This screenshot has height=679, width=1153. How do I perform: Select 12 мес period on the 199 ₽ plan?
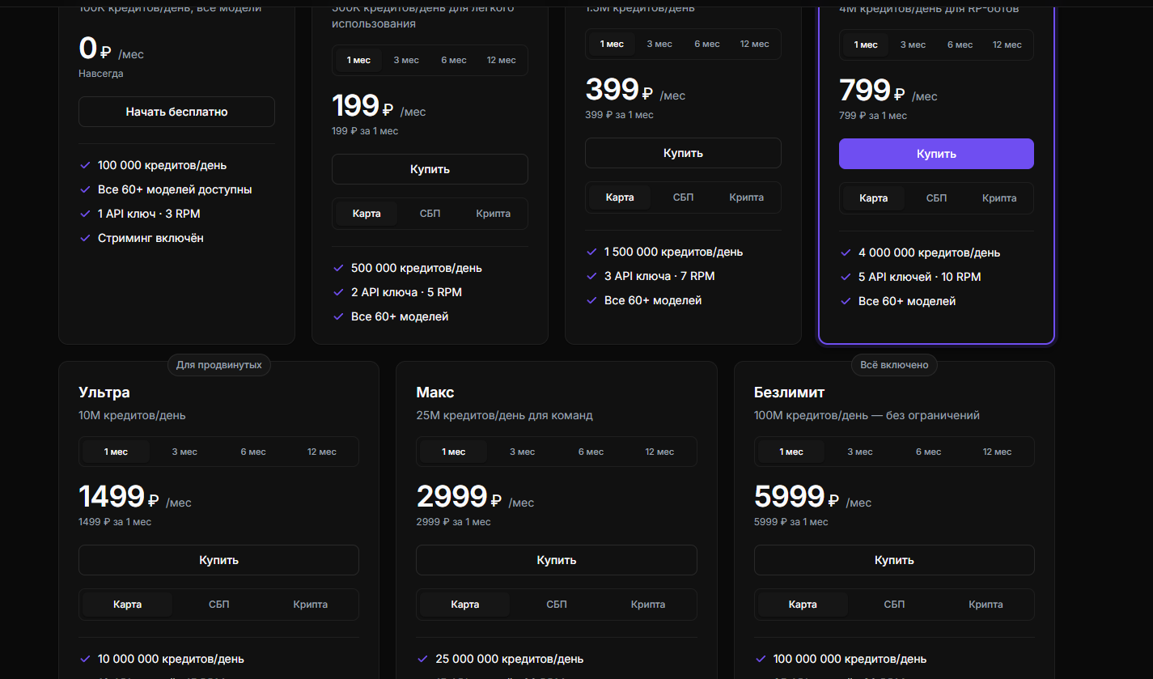(501, 61)
